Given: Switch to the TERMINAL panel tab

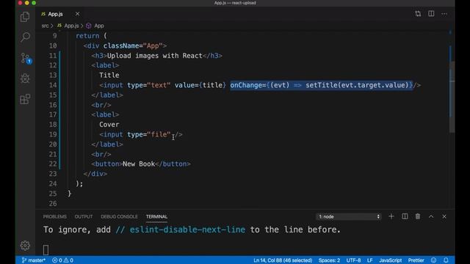Looking at the screenshot, I should pos(156,217).
